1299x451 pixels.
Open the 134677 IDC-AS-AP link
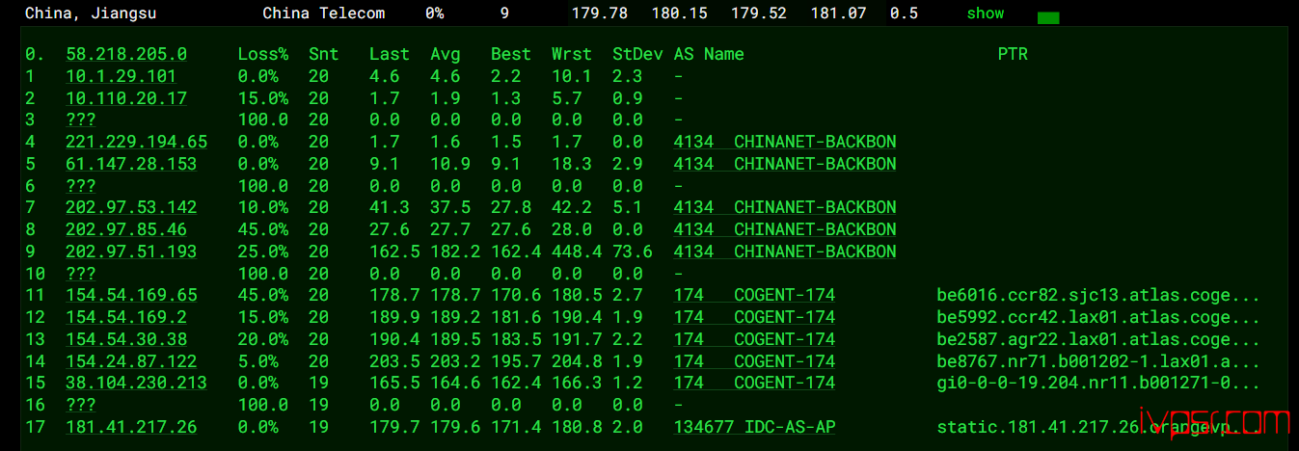[x=754, y=427]
